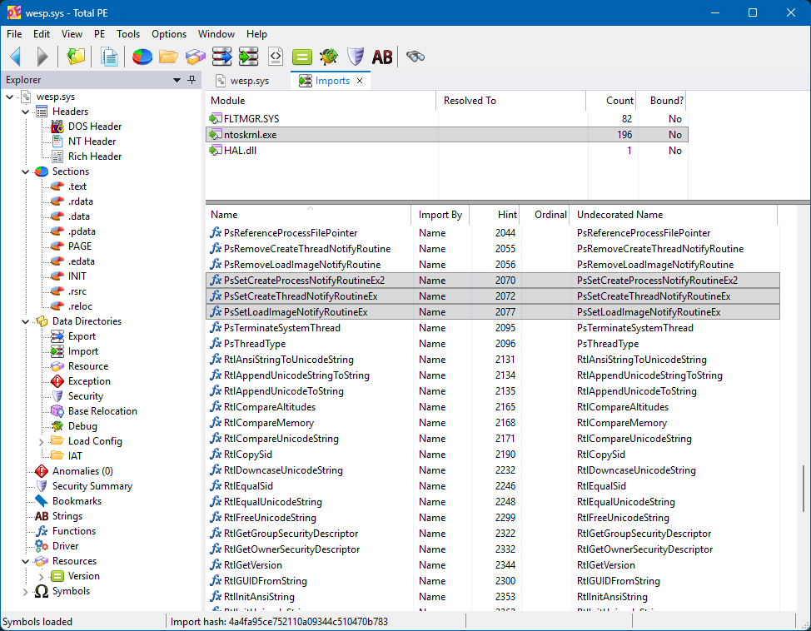This screenshot has height=631, width=811.
Task: Open the View menu
Action: [x=72, y=33]
